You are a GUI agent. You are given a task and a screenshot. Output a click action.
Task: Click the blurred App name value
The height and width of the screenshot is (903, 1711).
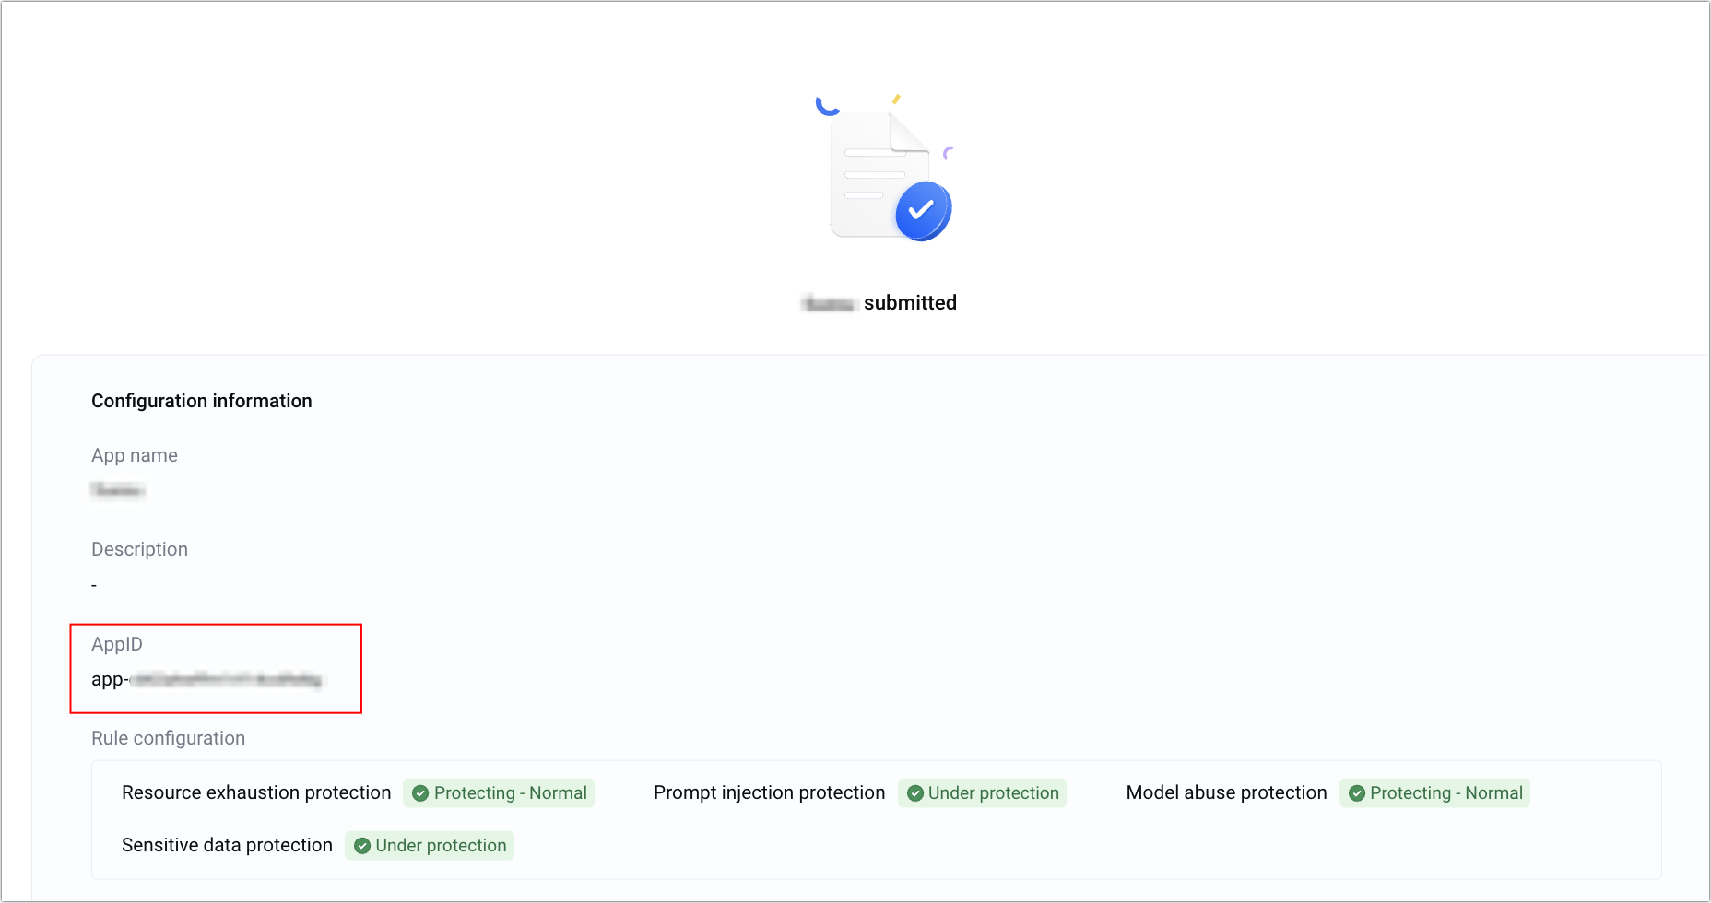point(118,490)
